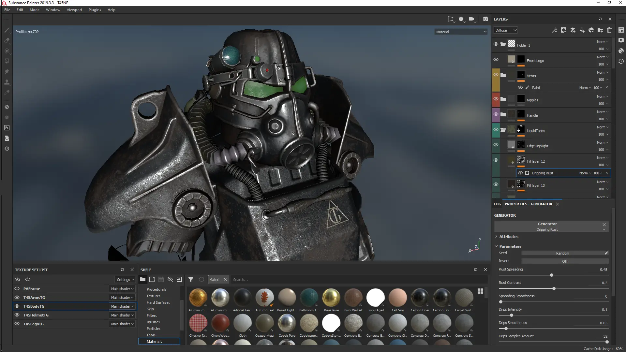
Task: Add a fill layer with bucket icon
Action: [x=582, y=30]
